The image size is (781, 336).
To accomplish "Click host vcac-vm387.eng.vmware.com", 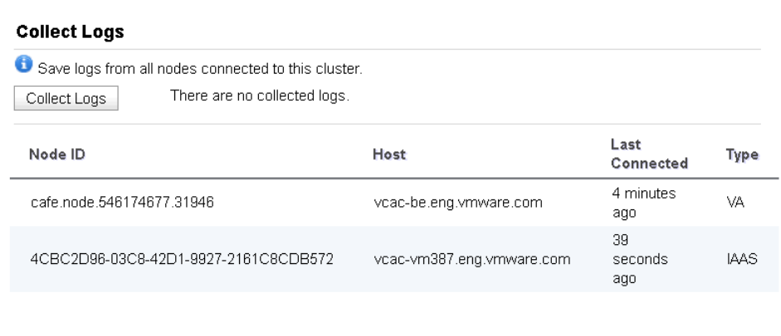I will pos(471,259).
